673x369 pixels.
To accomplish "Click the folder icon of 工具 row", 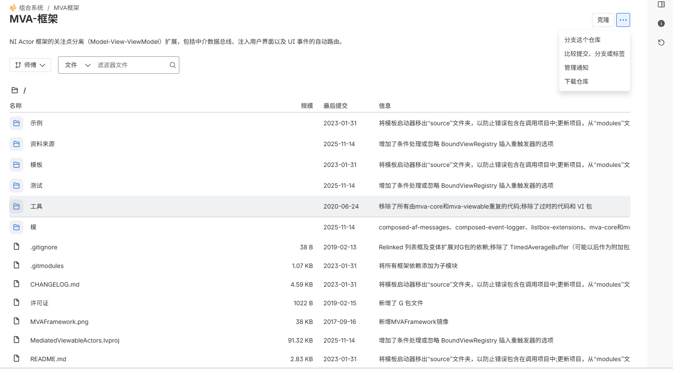I will click(16, 206).
